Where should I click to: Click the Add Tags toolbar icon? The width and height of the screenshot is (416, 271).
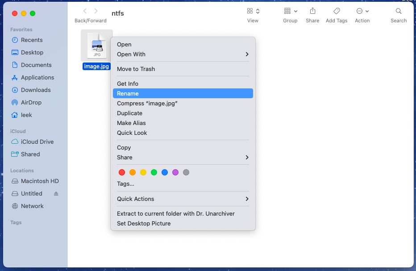[337, 11]
